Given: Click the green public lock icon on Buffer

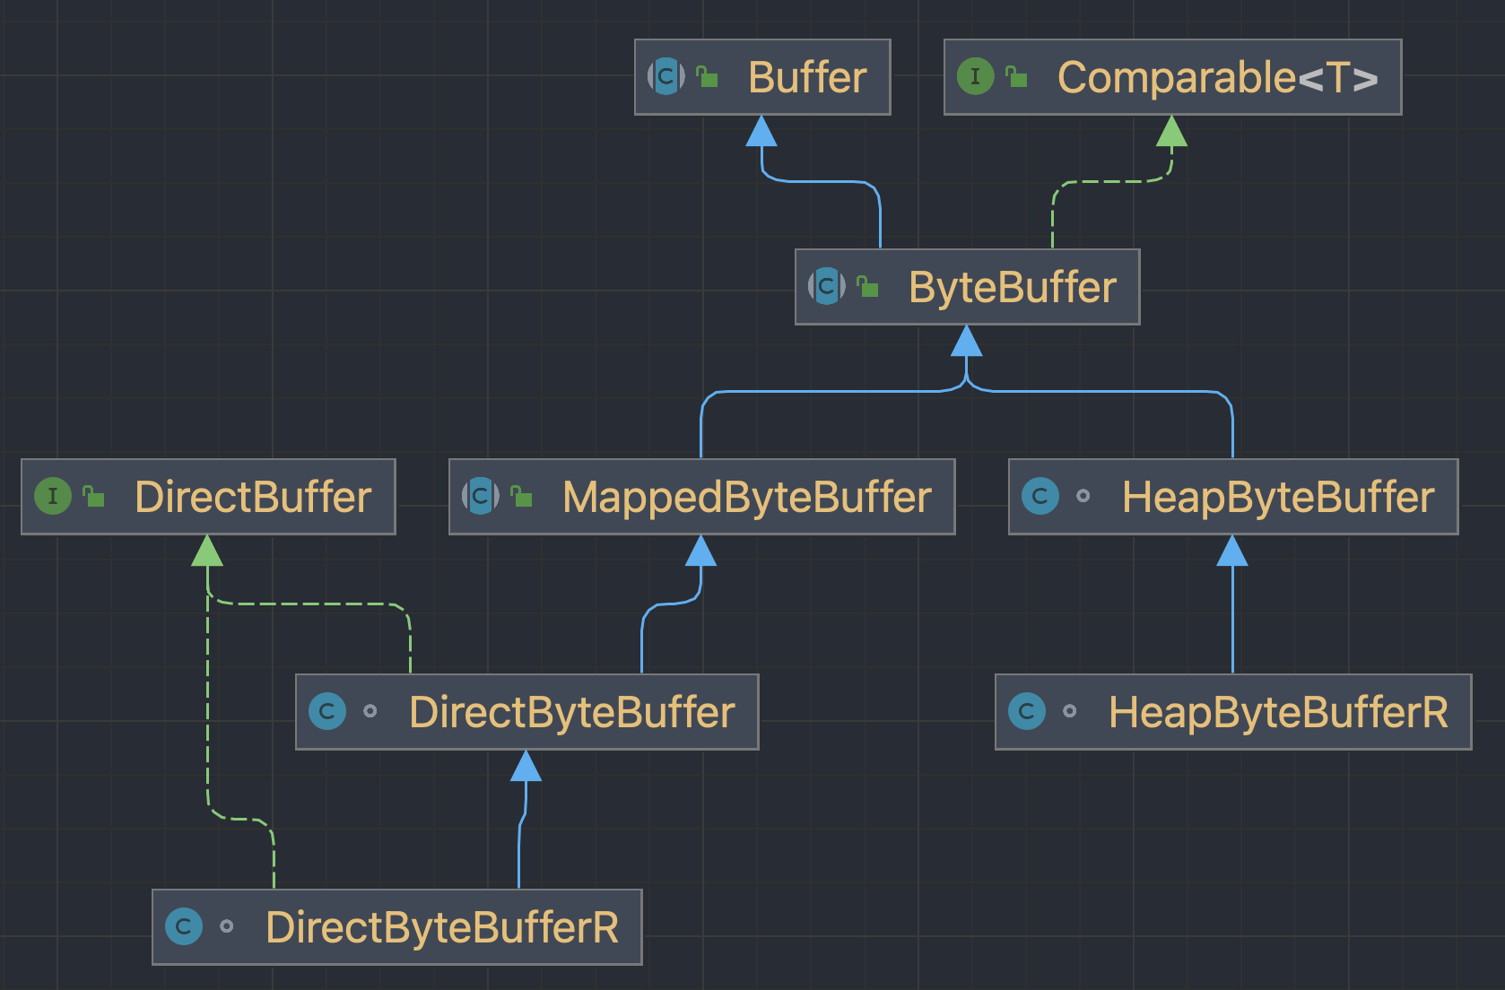Looking at the screenshot, I should [x=707, y=77].
